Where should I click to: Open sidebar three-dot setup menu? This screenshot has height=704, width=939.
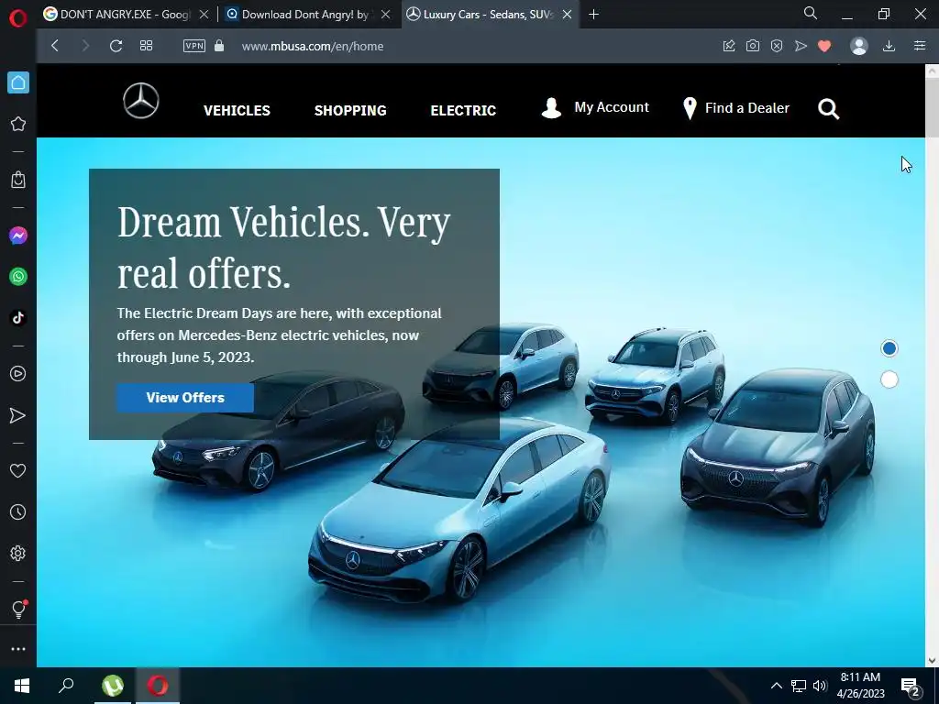18,649
